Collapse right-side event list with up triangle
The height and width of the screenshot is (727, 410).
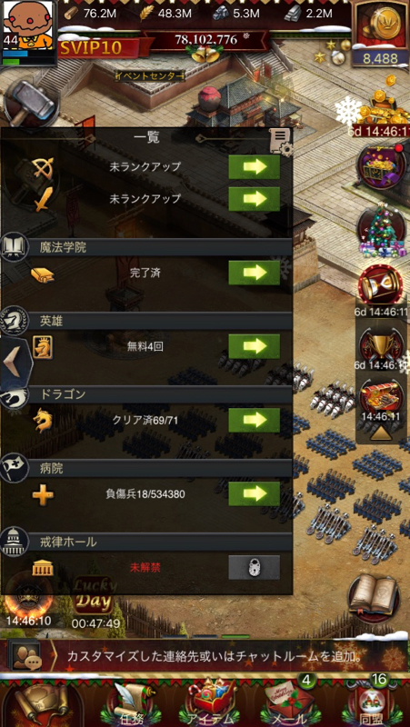point(381,432)
